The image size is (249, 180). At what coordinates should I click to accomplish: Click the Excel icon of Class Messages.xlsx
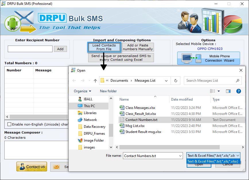[122, 107]
